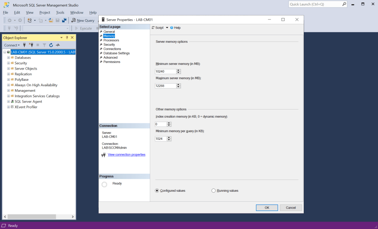Open the Script dropdown arrow
The width and height of the screenshot is (378, 229).
coord(167,28)
